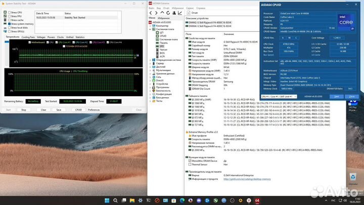The image size is (364, 205).
Task: Expand Хранение данных node
Action: click(x=150, y=74)
